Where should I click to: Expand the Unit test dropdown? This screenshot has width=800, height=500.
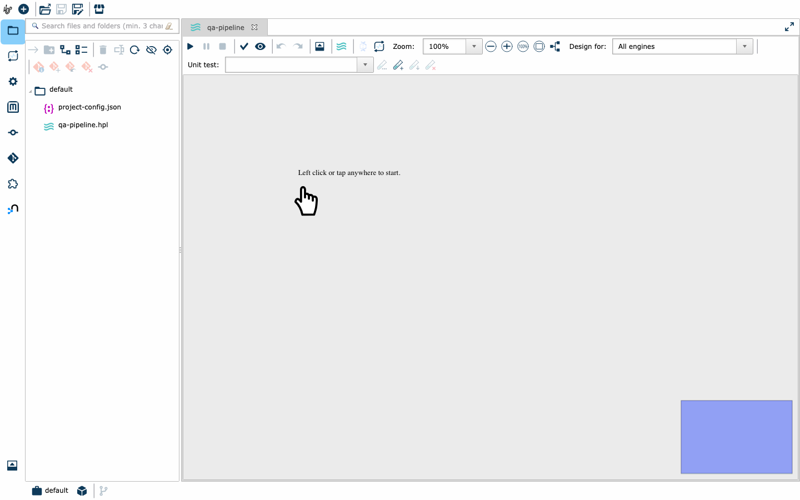pyautogui.click(x=365, y=65)
